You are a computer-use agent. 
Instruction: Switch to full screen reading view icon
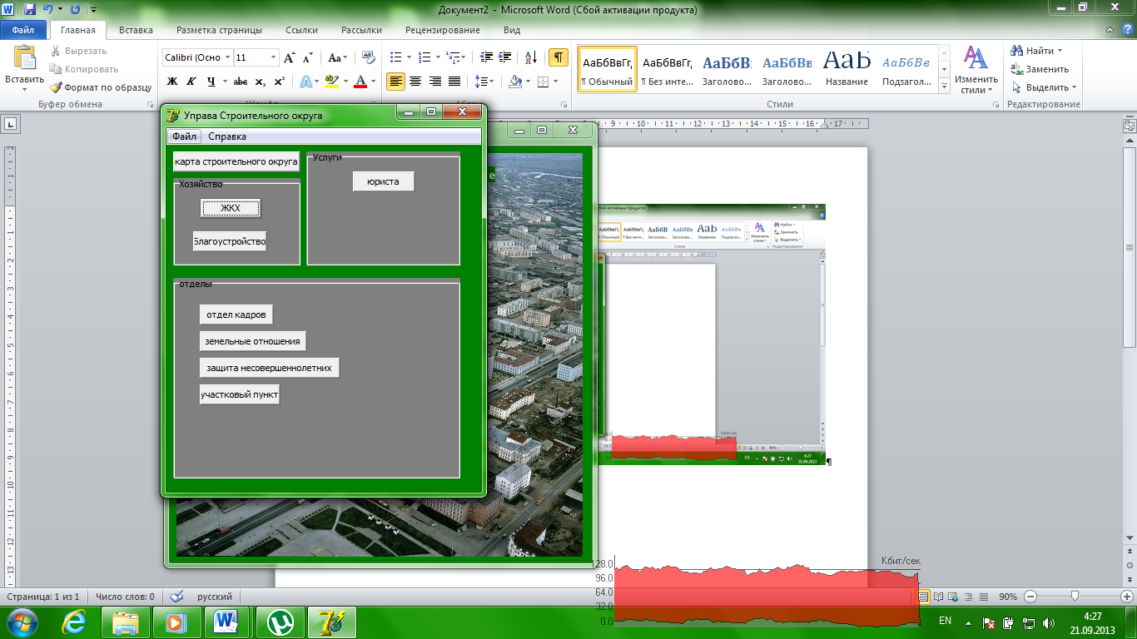(x=939, y=597)
